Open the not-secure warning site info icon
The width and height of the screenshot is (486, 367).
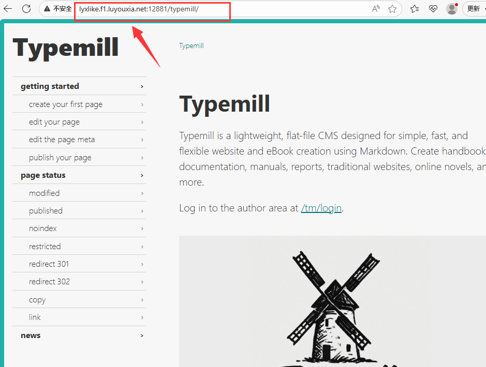click(x=47, y=9)
